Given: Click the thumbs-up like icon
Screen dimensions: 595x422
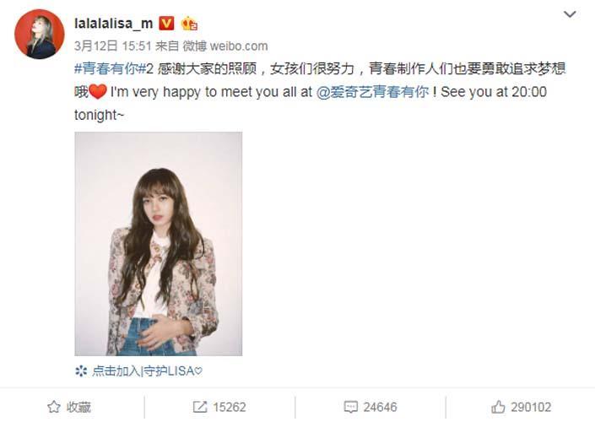Looking at the screenshot, I should click(x=498, y=407).
